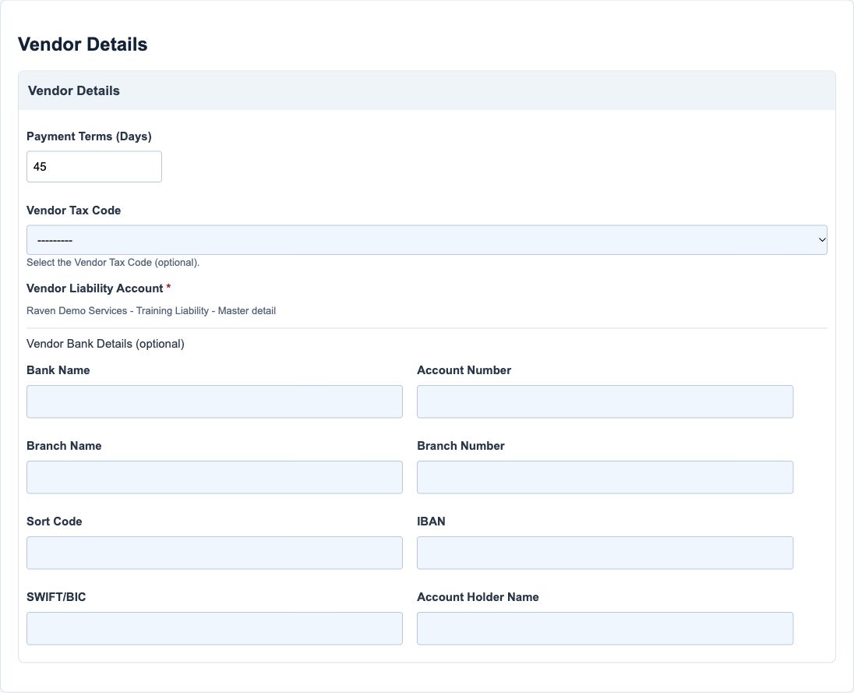Click the Payment Terms (Days) label

pyautogui.click(x=89, y=136)
